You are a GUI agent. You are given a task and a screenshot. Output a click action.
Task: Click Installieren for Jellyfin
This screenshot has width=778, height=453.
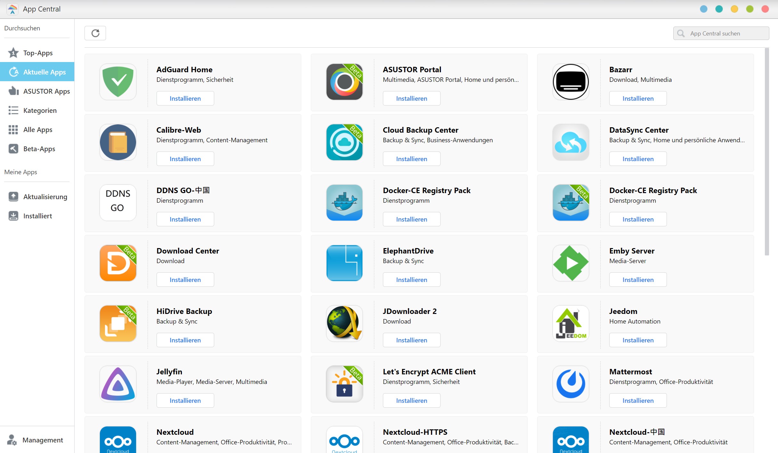click(x=185, y=401)
